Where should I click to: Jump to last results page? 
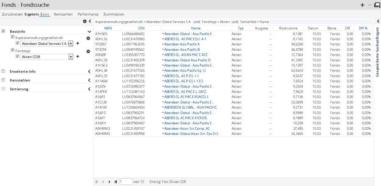click(x=115, y=181)
